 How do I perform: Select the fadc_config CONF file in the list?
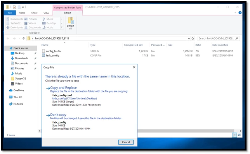tap(52, 55)
